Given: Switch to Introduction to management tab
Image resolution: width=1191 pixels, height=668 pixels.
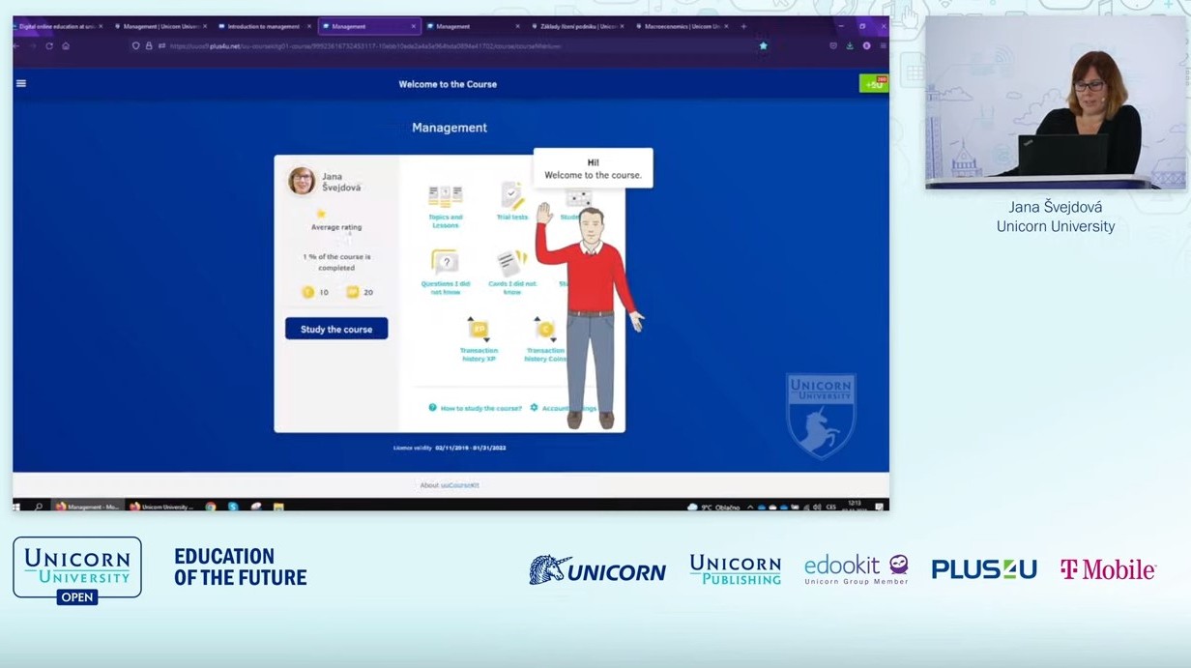Looking at the screenshot, I should coord(264,26).
